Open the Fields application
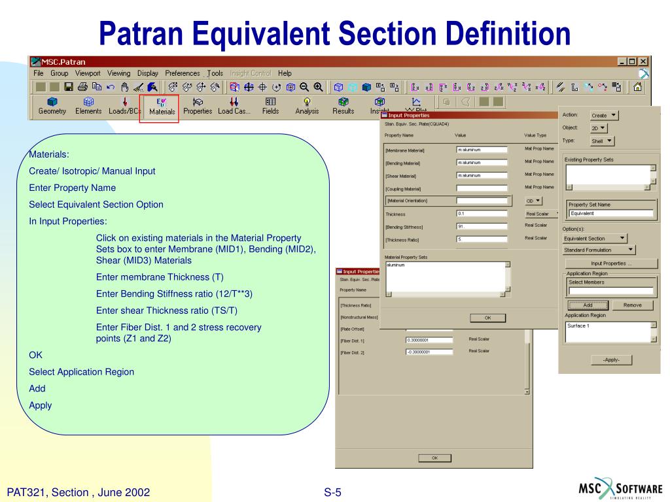 pyautogui.click(x=270, y=106)
